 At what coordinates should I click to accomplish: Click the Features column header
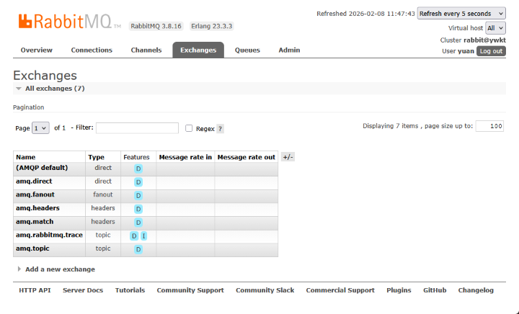(136, 157)
